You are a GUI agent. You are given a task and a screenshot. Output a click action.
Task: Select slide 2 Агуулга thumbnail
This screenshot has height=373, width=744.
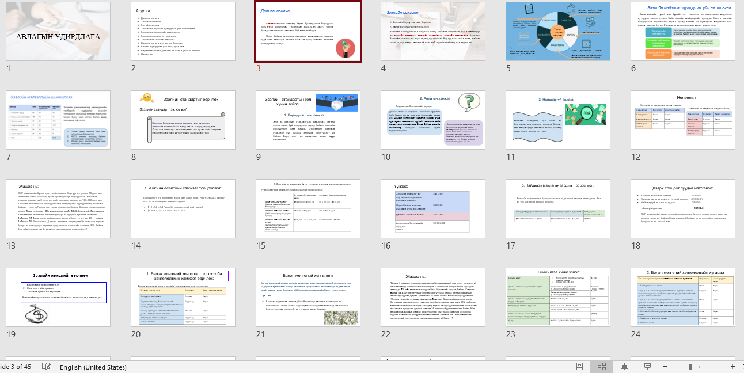(183, 32)
